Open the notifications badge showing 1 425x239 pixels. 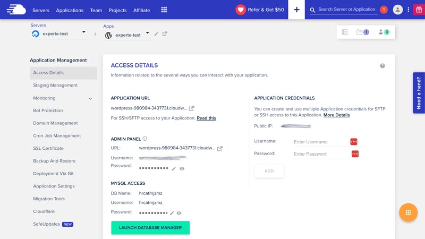point(384,10)
